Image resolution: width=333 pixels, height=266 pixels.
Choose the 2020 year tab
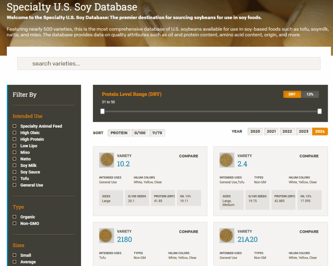(x=255, y=132)
